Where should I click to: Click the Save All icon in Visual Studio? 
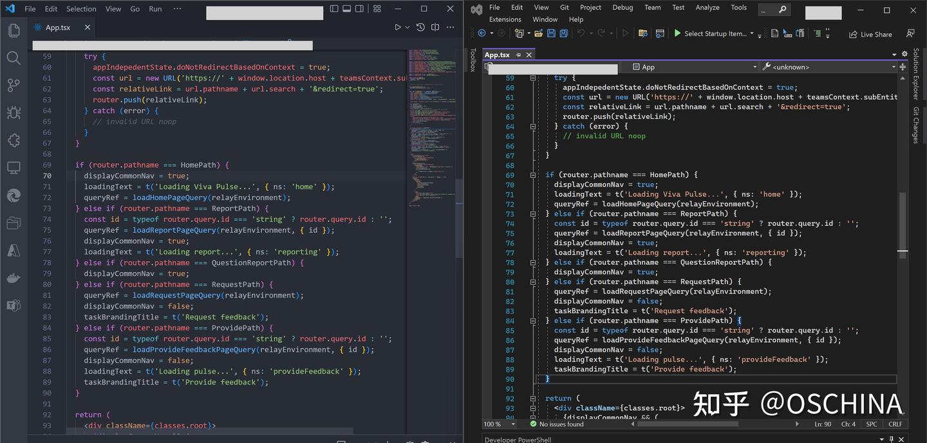564,33
